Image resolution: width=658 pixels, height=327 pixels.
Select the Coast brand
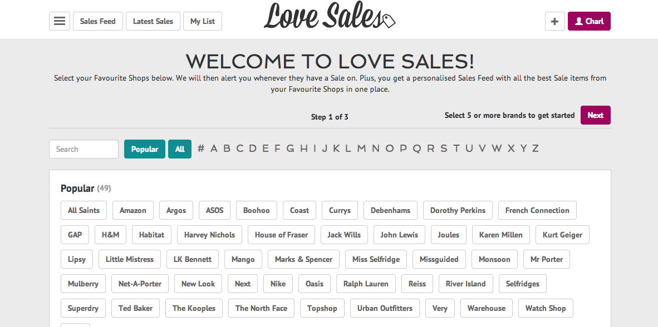click(x=299, y=210)
